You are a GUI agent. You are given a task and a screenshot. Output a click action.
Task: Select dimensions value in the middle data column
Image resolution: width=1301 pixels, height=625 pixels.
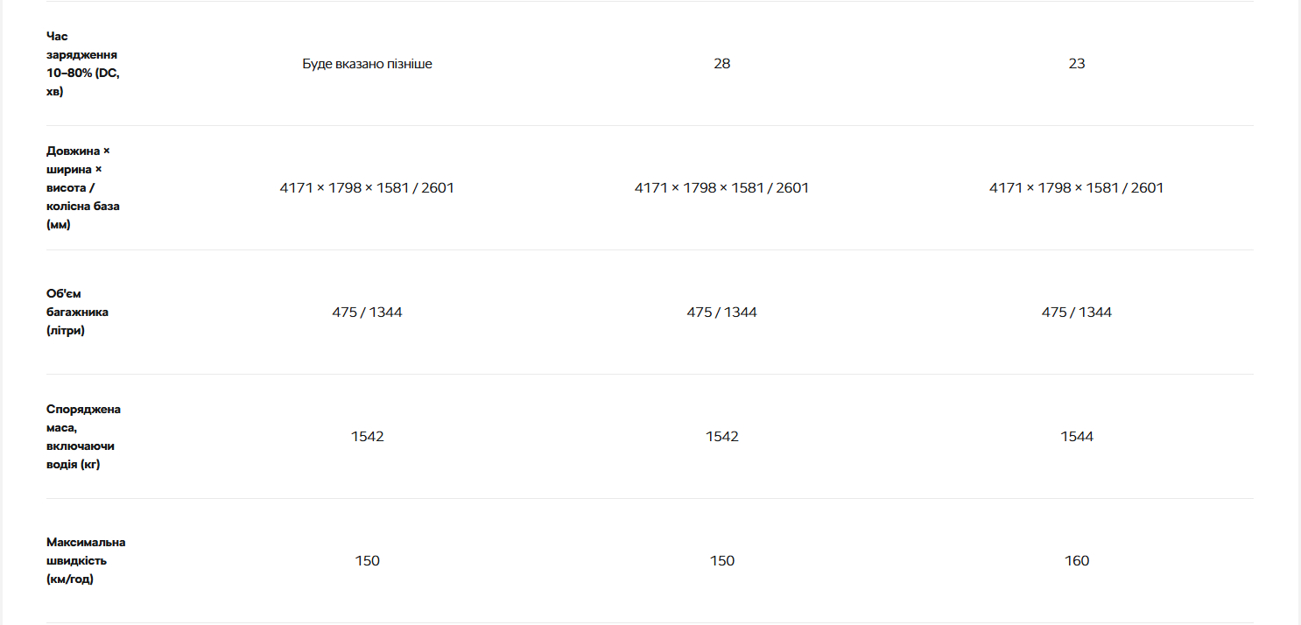tap(721, 188)
